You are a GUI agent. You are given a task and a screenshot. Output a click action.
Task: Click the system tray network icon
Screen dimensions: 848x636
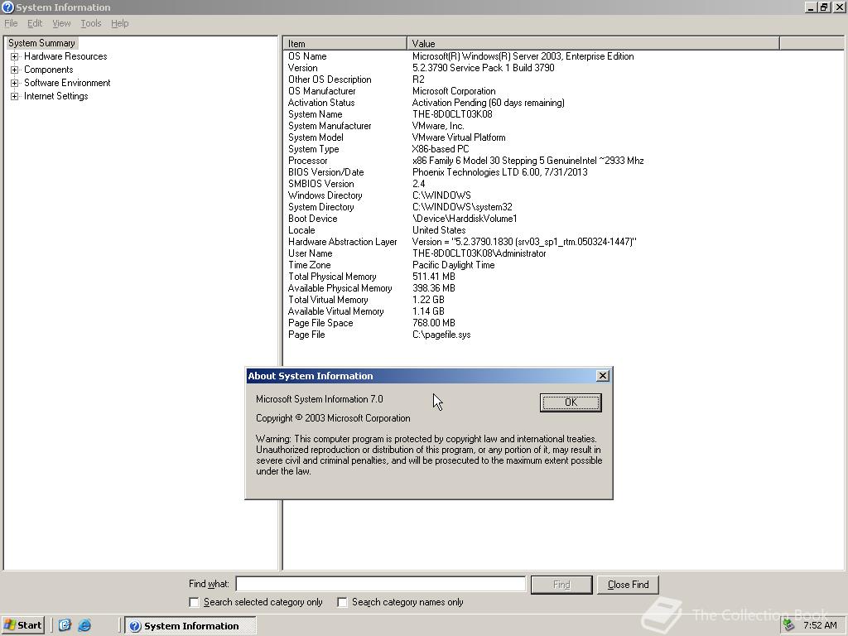click(788, 625)
